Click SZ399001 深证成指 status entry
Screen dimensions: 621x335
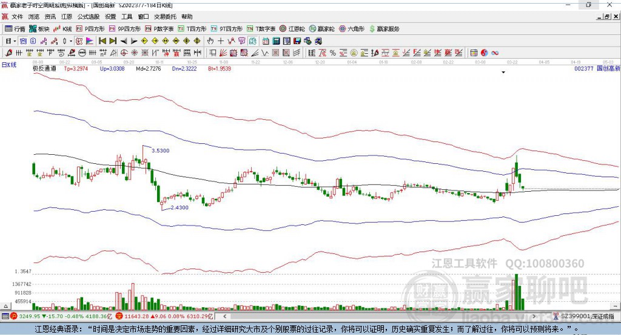coord(583,316)
